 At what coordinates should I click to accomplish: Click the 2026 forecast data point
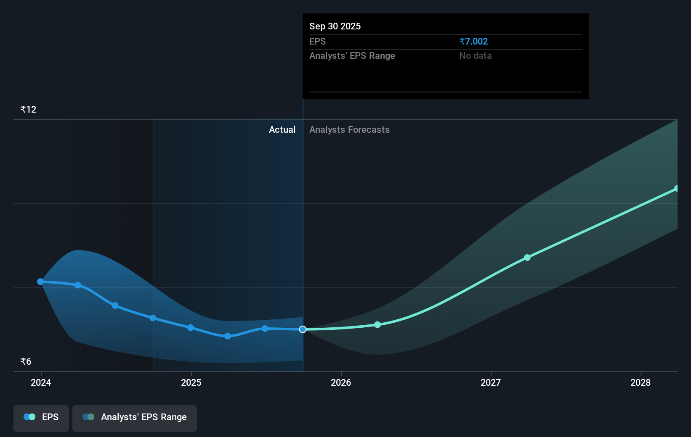tap(377, 324)
